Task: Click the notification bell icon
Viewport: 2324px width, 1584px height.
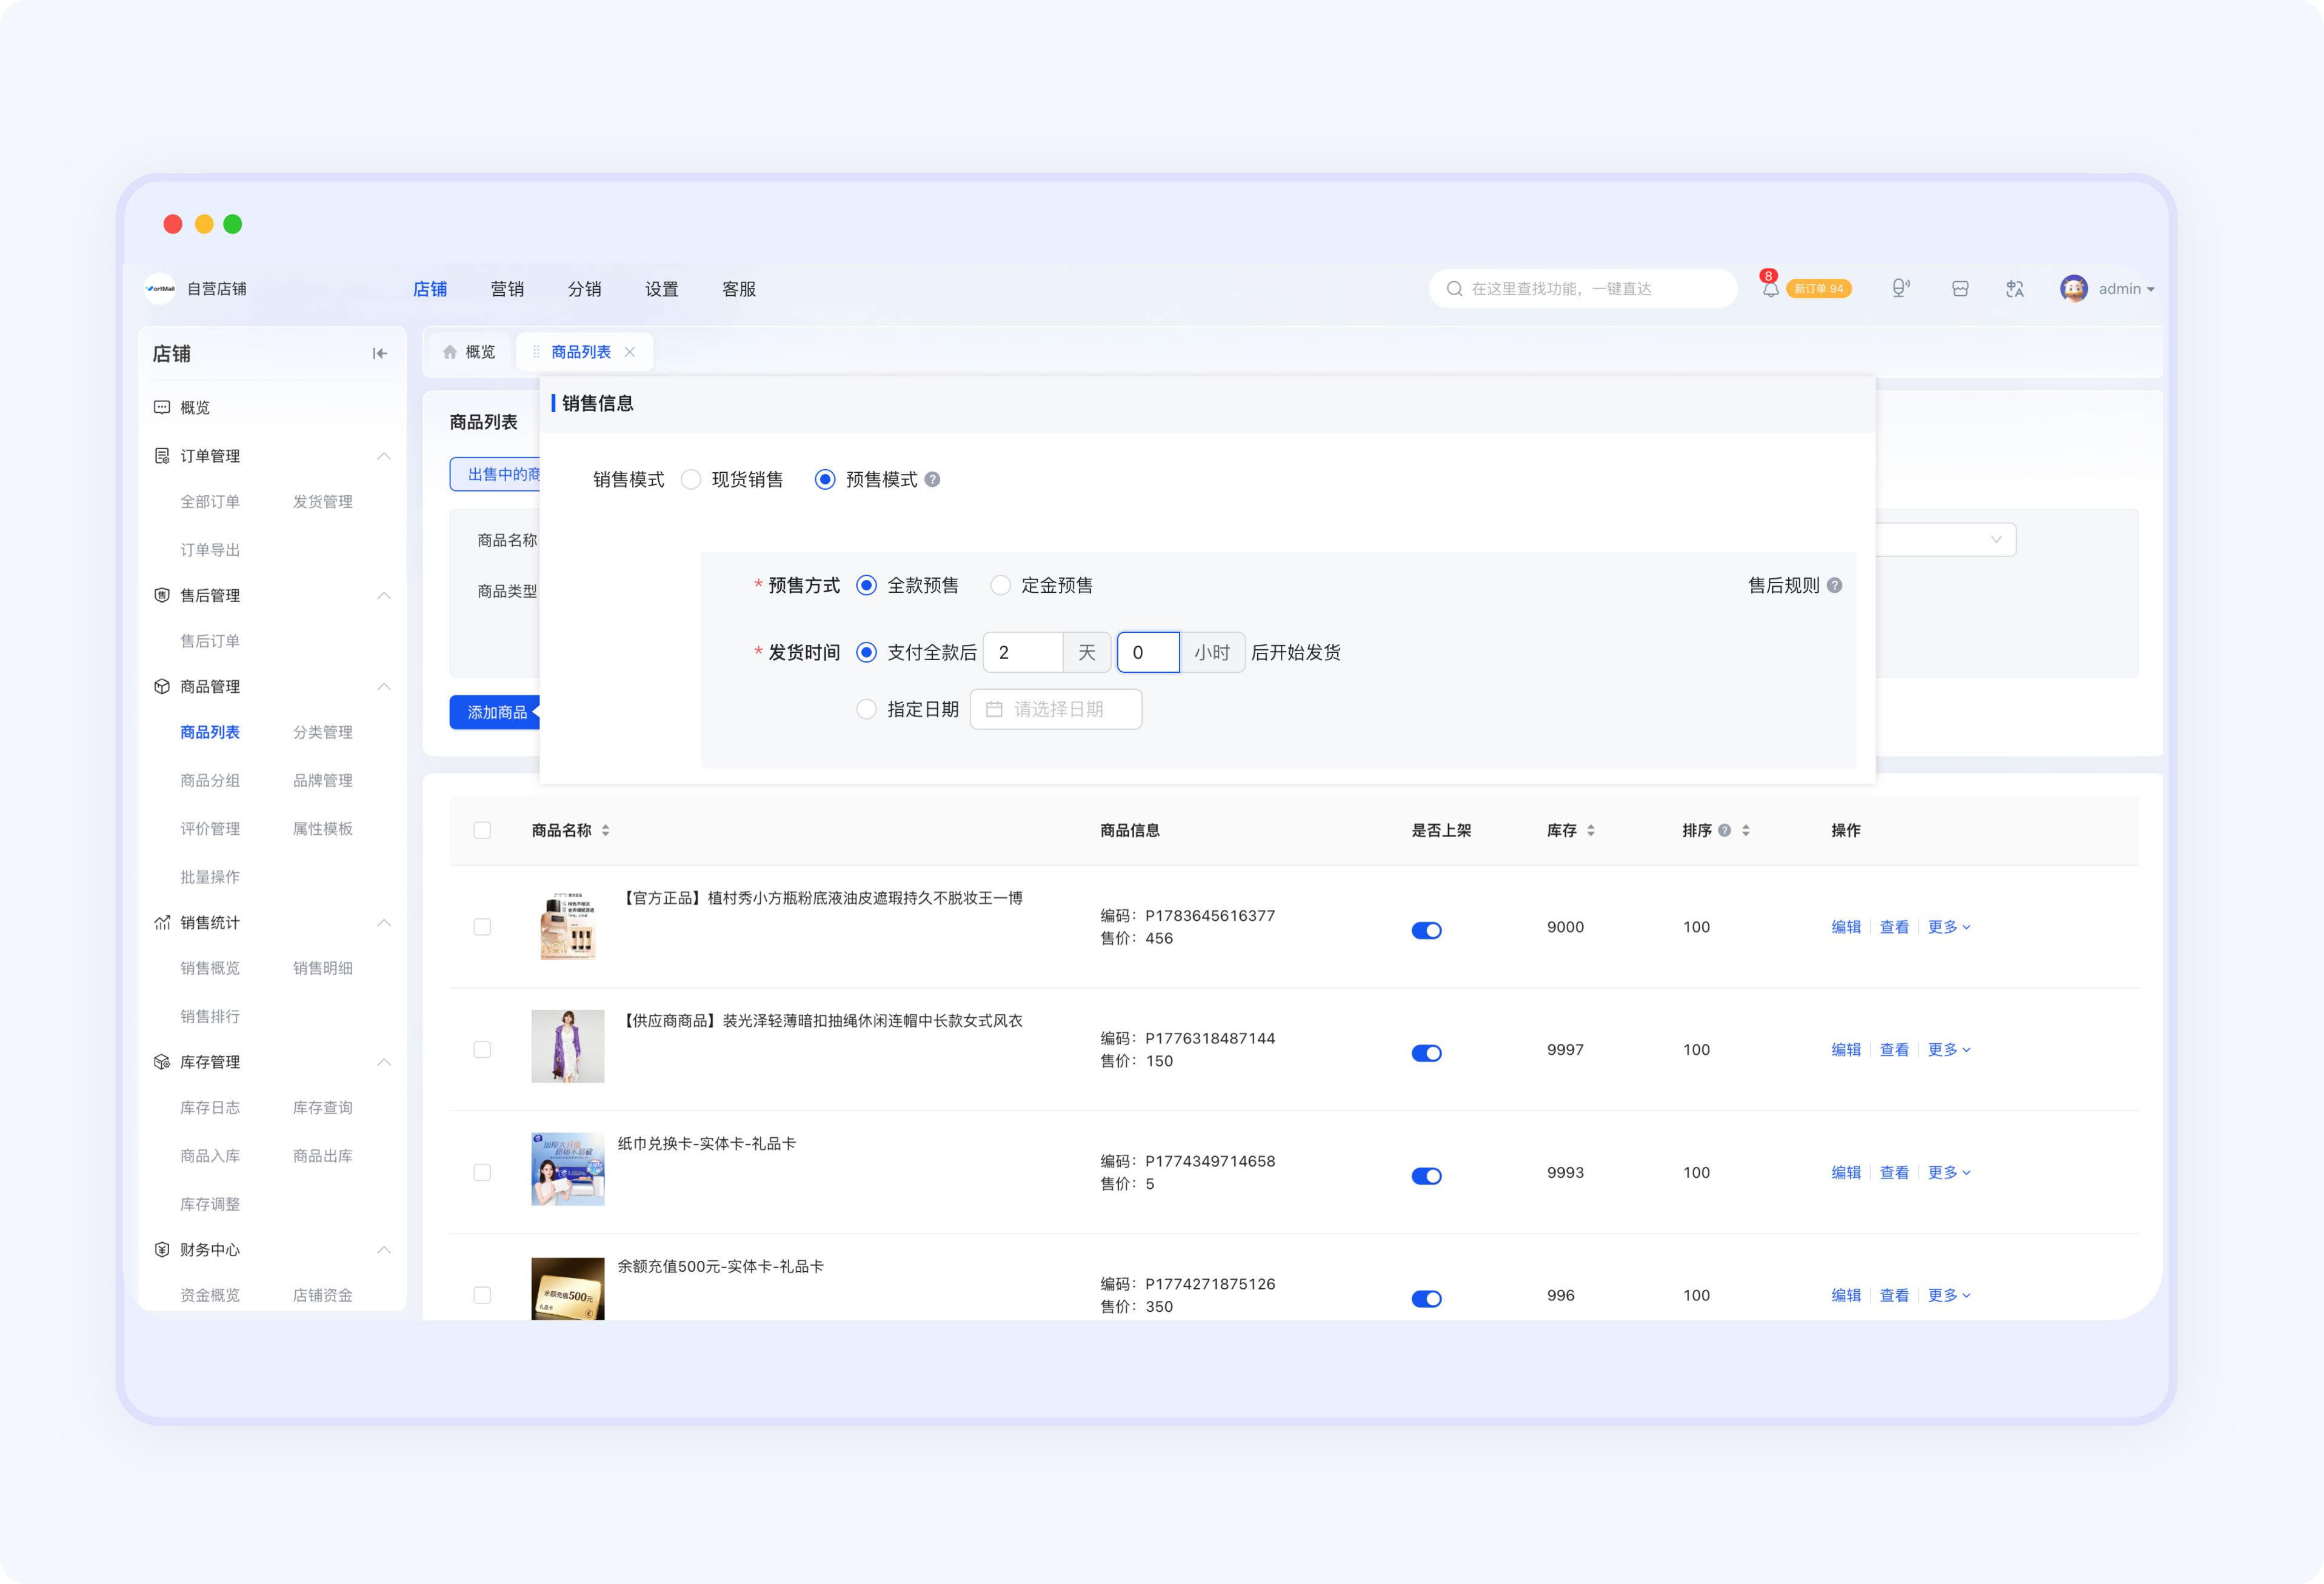Action: 1770,289
